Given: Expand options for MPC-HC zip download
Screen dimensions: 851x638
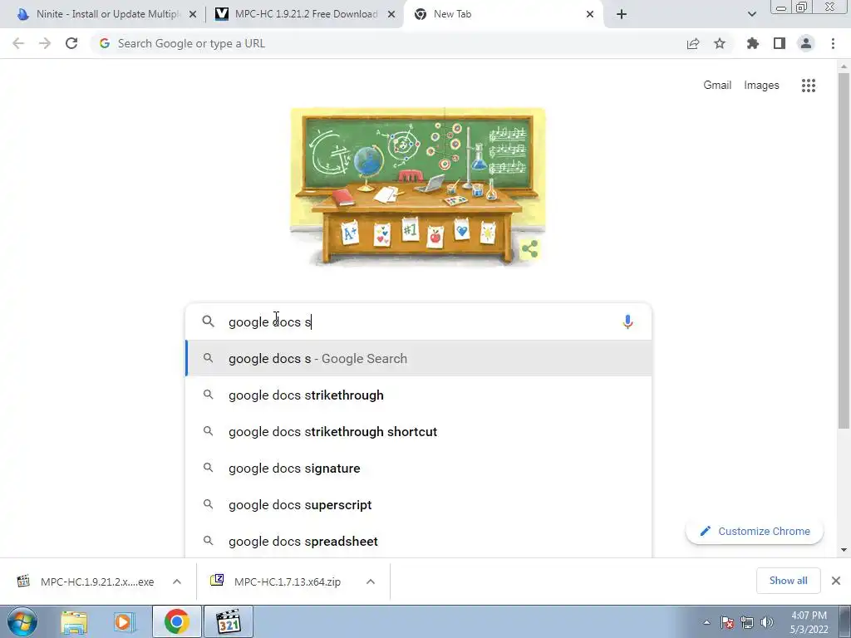Looking at the screenshot, I should click(371, 582).
